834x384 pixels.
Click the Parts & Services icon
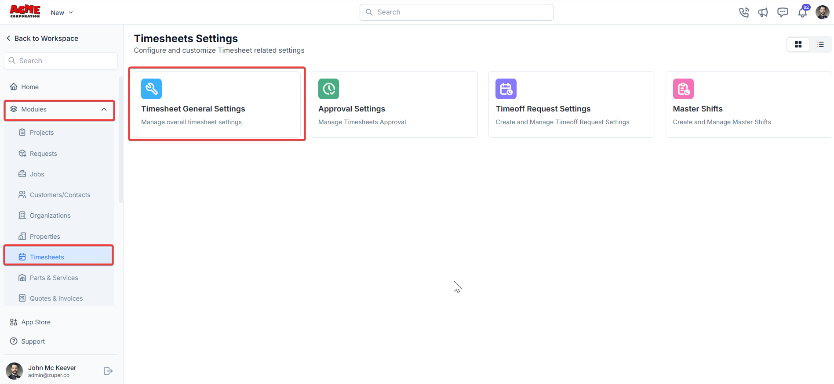(x=22, y=278)
